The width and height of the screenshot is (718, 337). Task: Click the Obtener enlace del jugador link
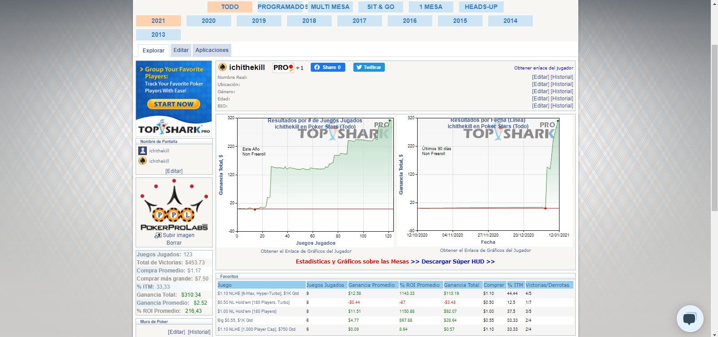tap(544, 68)
